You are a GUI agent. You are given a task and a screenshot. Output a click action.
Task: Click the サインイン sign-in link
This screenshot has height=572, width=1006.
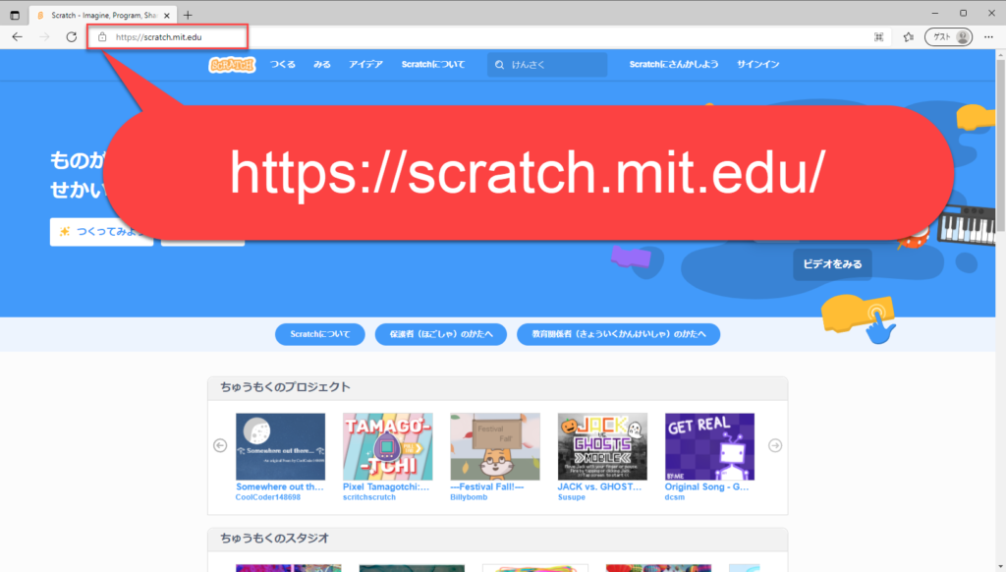(758, 65)
